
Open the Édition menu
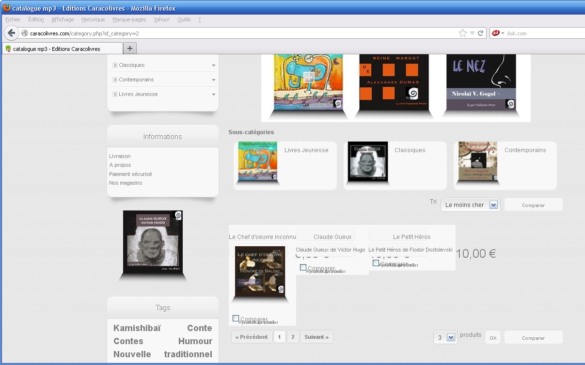[36, 19]
